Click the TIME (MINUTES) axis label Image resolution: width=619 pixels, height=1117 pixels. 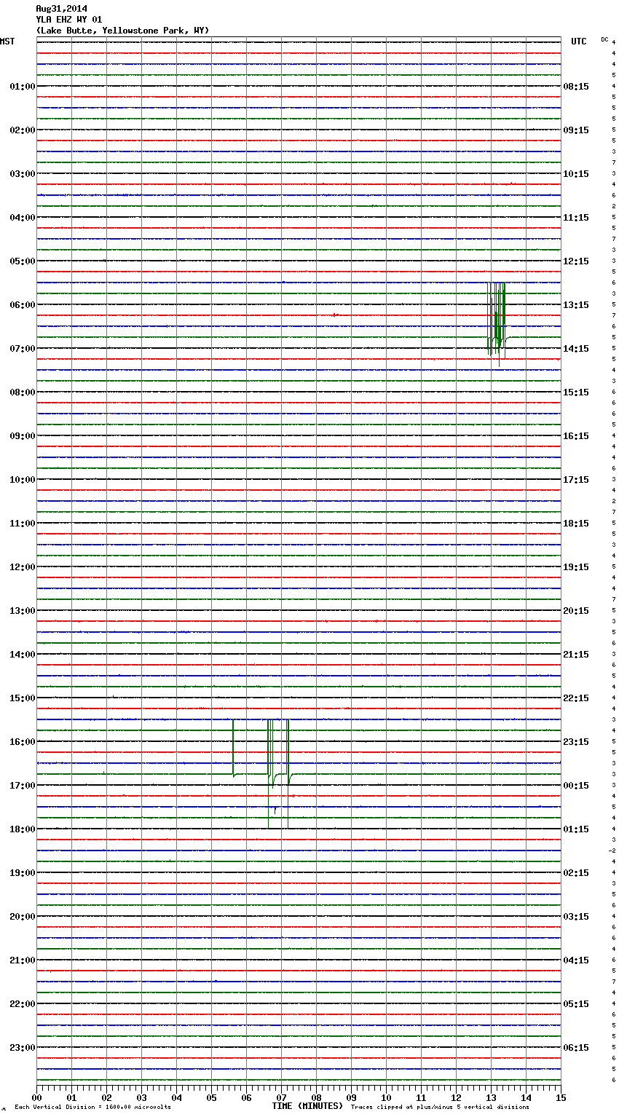(x=307, y=1106)
